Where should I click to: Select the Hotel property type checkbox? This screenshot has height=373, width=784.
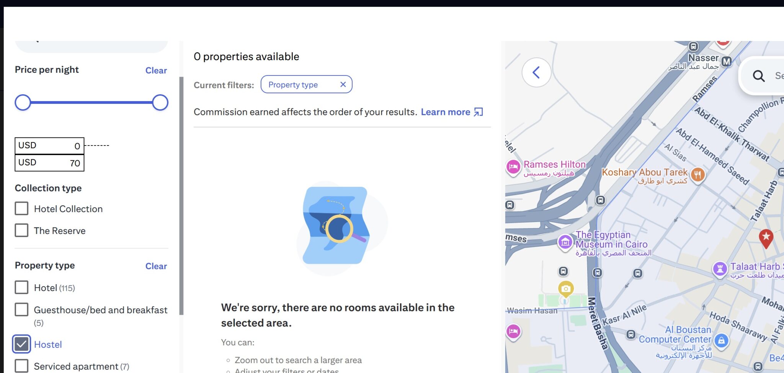(21, 287)
